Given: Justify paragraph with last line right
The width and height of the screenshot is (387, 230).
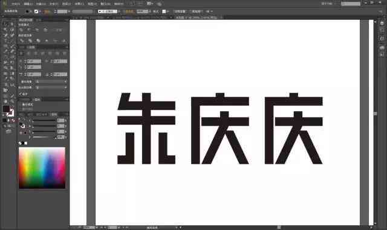Looking at the screenshot, I should point(57,53).
